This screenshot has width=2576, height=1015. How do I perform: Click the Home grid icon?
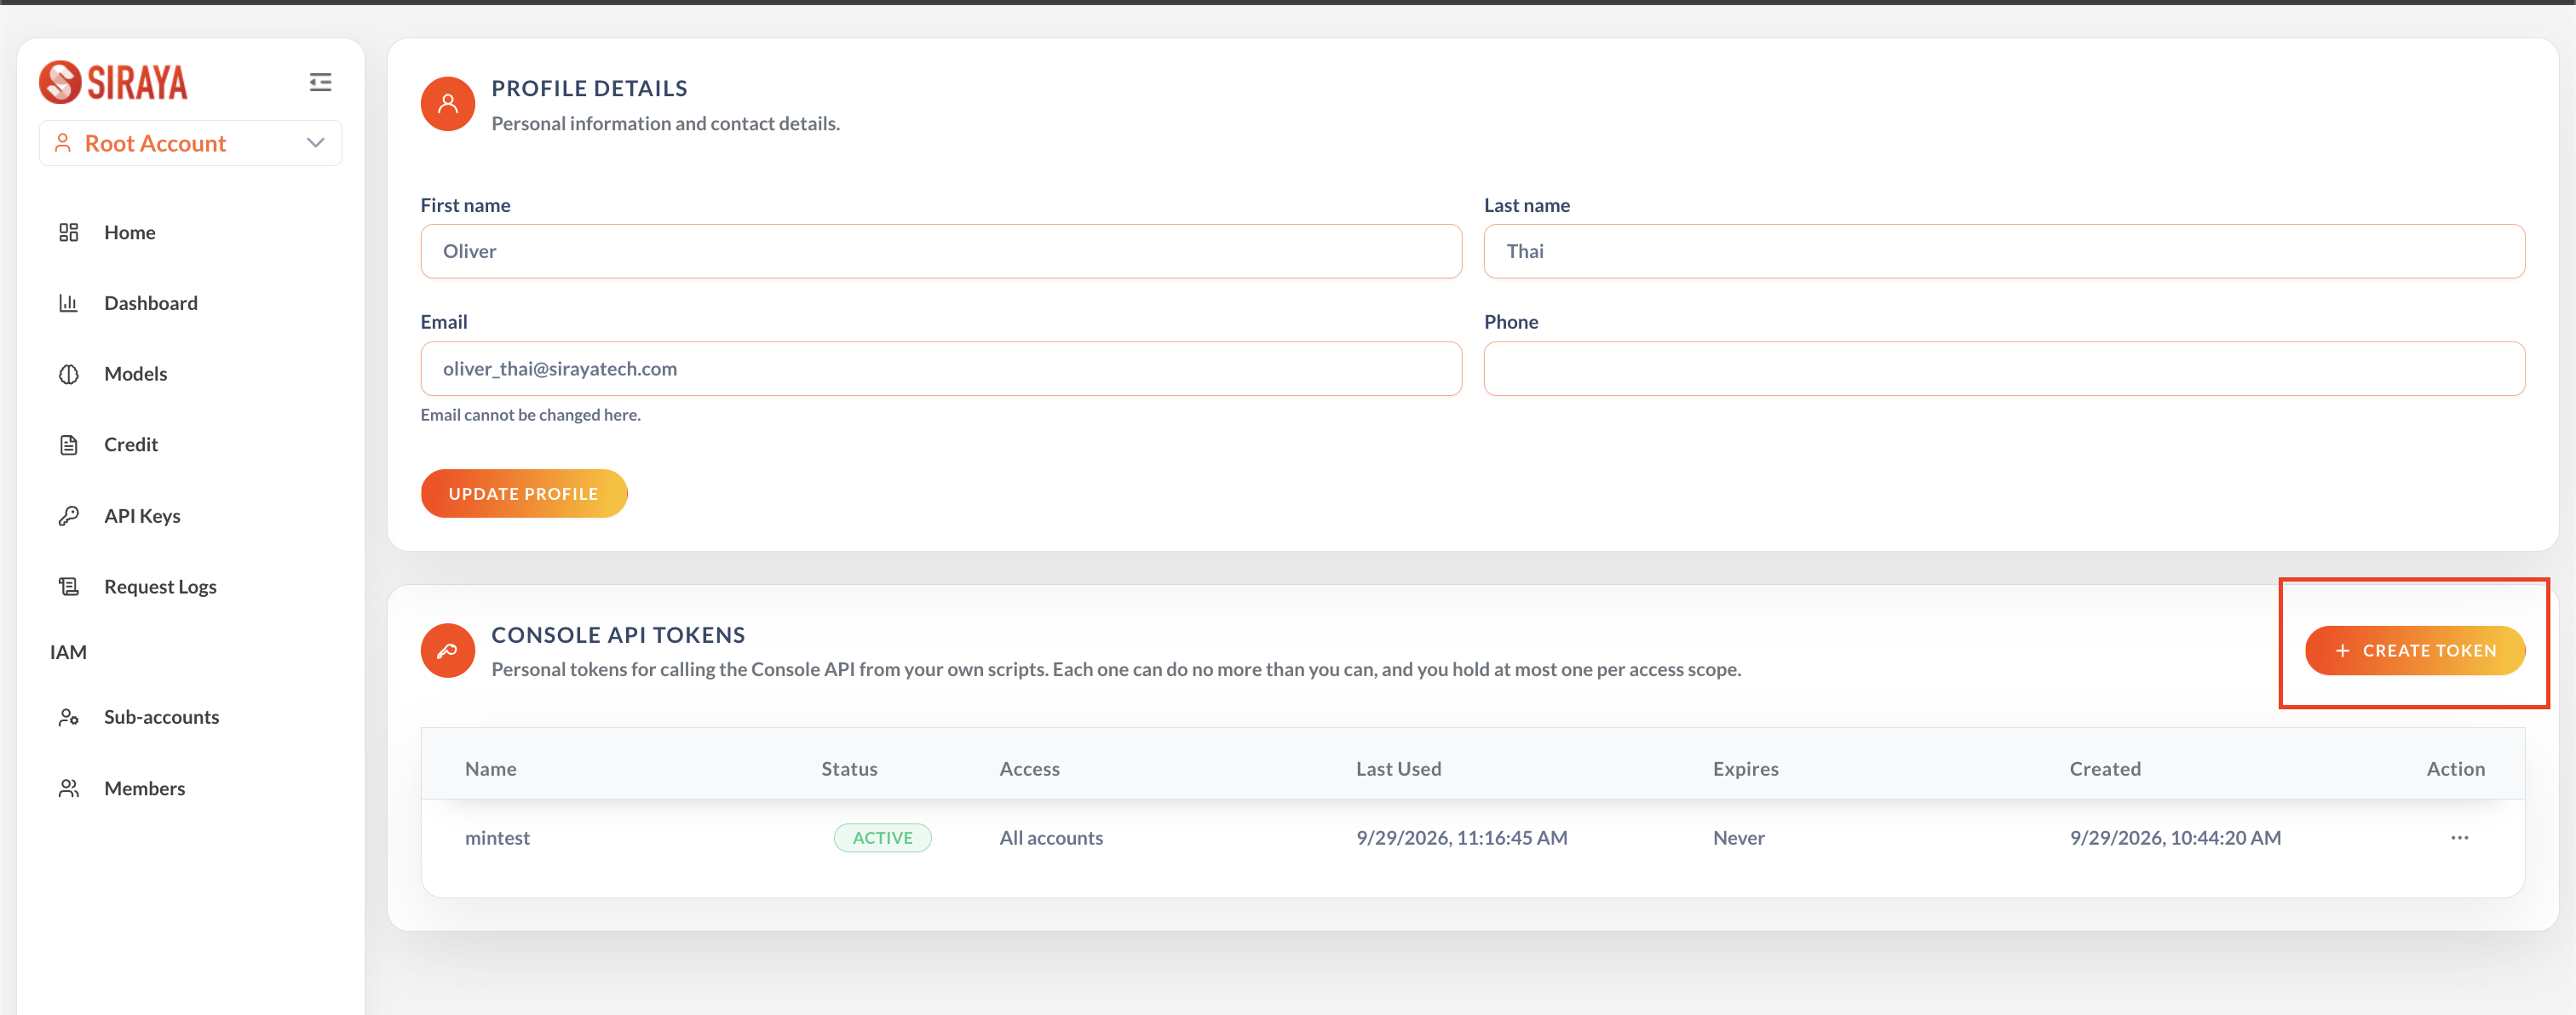click(68, 232)
